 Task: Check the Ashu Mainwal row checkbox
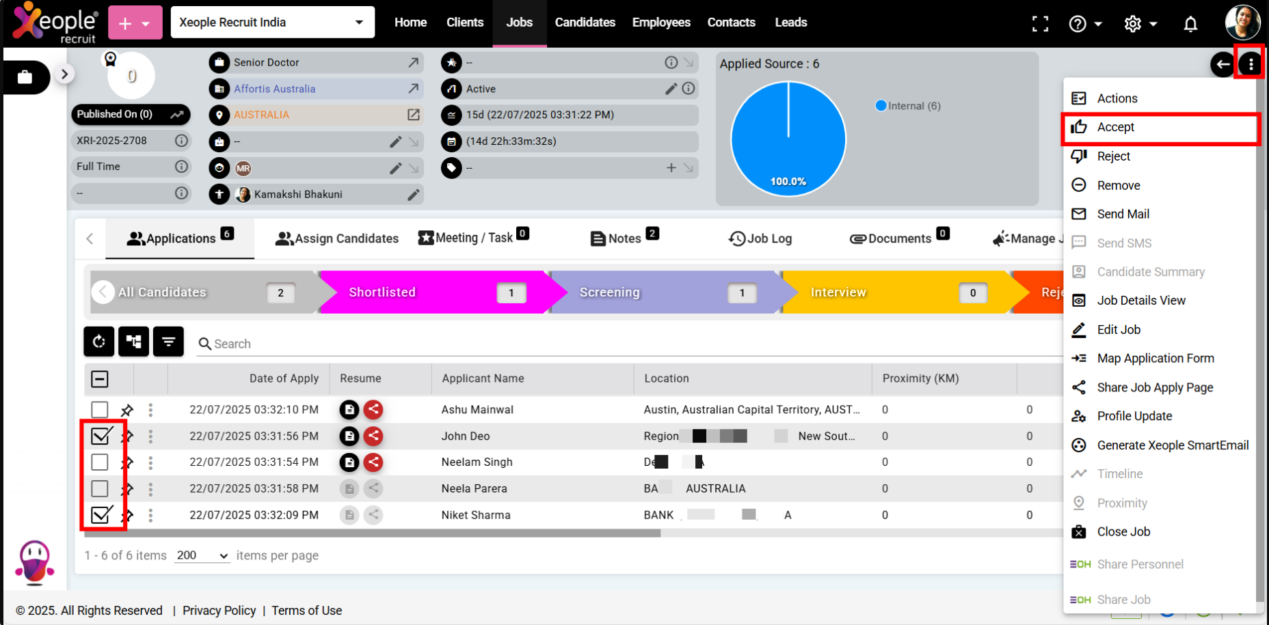coord(100,410)
